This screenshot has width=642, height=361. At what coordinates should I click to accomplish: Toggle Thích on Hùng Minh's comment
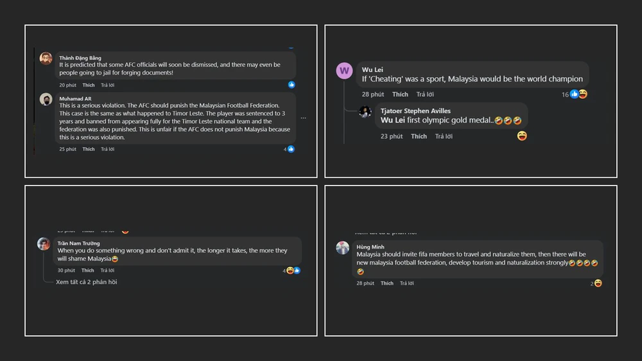tap(387, 283)
